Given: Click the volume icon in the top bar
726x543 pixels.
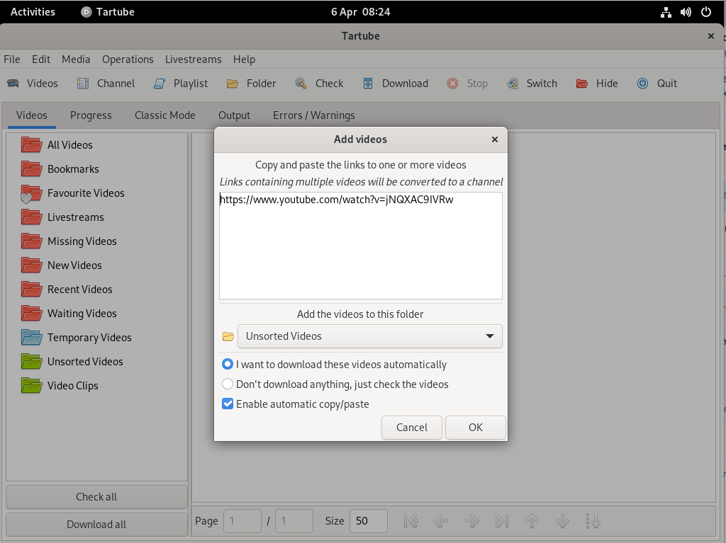Looking at the screenshot, I should (x=686, y=11).
